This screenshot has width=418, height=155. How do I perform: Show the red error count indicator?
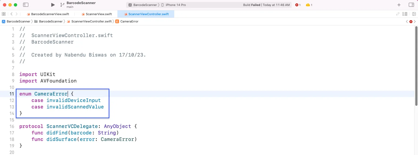click(x=298, y=5)
